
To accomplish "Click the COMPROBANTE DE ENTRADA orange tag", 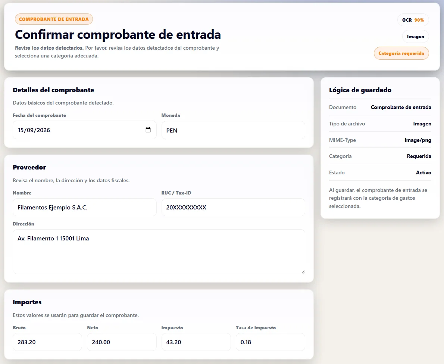I will (x=54, y=19).
